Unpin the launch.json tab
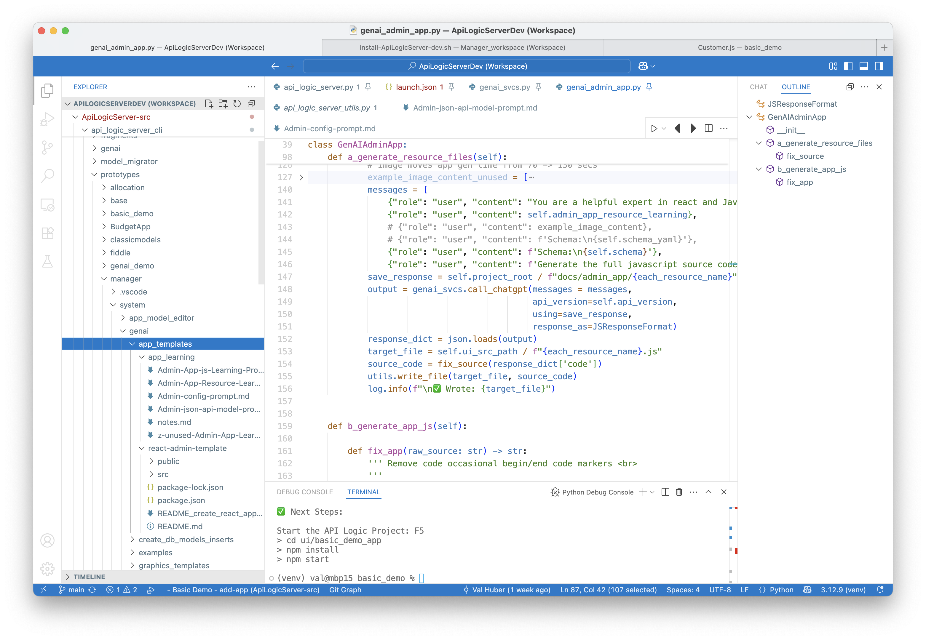 coord(451,87)
